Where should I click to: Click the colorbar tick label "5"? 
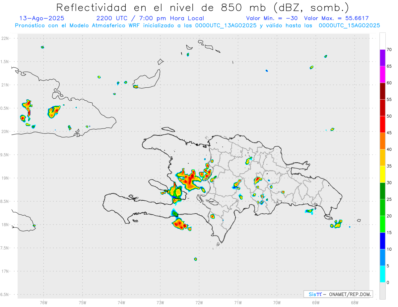388,266
